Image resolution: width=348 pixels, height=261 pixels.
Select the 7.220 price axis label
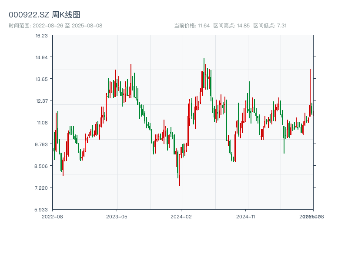click(x=42, y=188)
